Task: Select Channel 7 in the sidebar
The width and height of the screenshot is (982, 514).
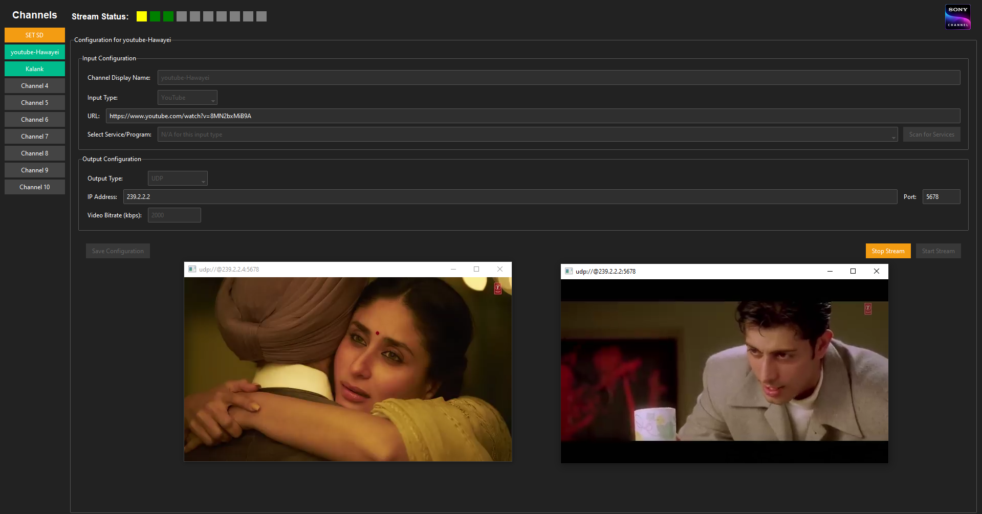Action: pyautogui.click(x=34, y=136)
